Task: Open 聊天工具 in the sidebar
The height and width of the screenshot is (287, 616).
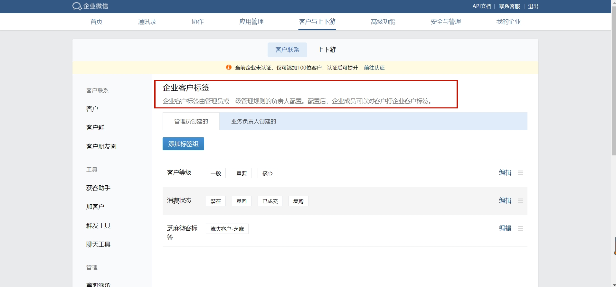Action: point(98,244)
